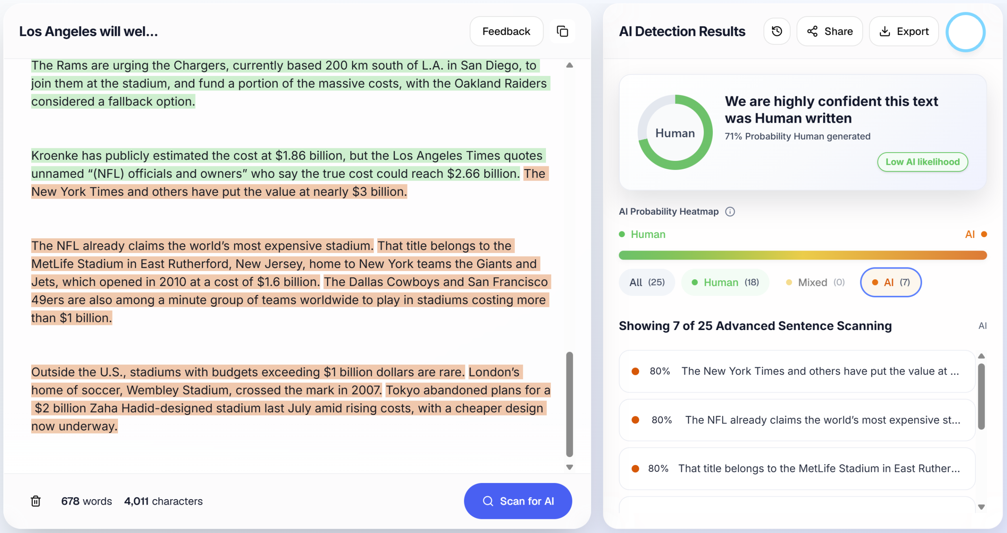Click the Human donut chart
The width and height of the screenshot is (1007, 533).
675,133
